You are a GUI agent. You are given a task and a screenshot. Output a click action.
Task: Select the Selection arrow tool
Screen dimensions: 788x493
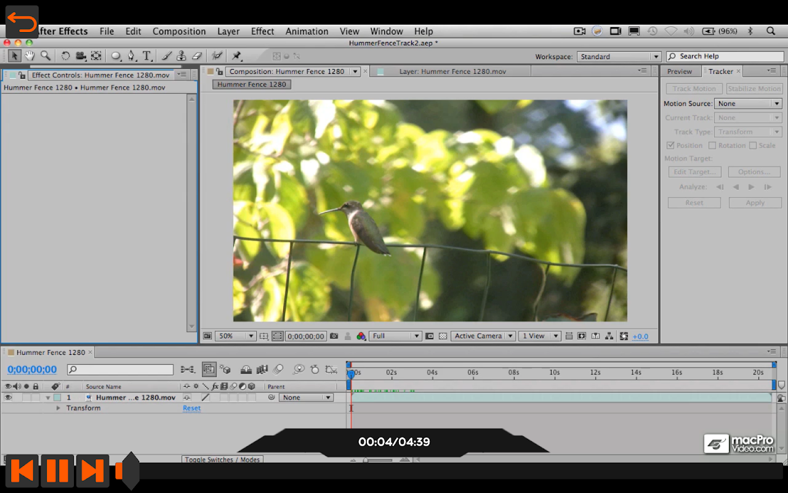(x=15, y=56)
